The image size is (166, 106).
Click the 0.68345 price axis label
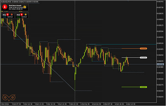point(160,73)
